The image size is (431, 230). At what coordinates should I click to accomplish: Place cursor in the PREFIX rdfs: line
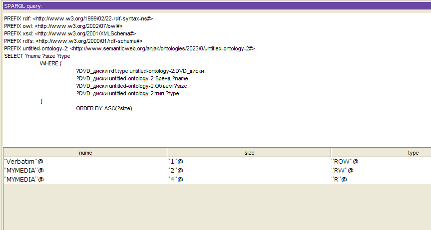[x=73, y=41]
